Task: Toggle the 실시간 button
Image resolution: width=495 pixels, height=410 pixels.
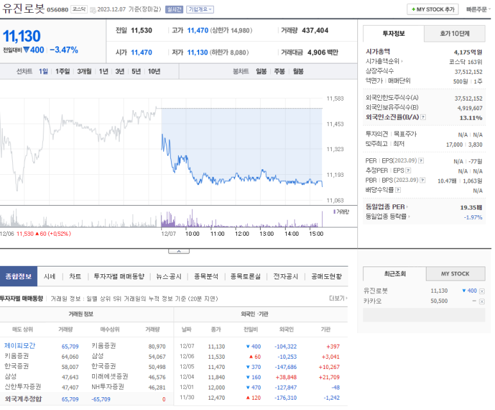Action: tap(174, 10)
